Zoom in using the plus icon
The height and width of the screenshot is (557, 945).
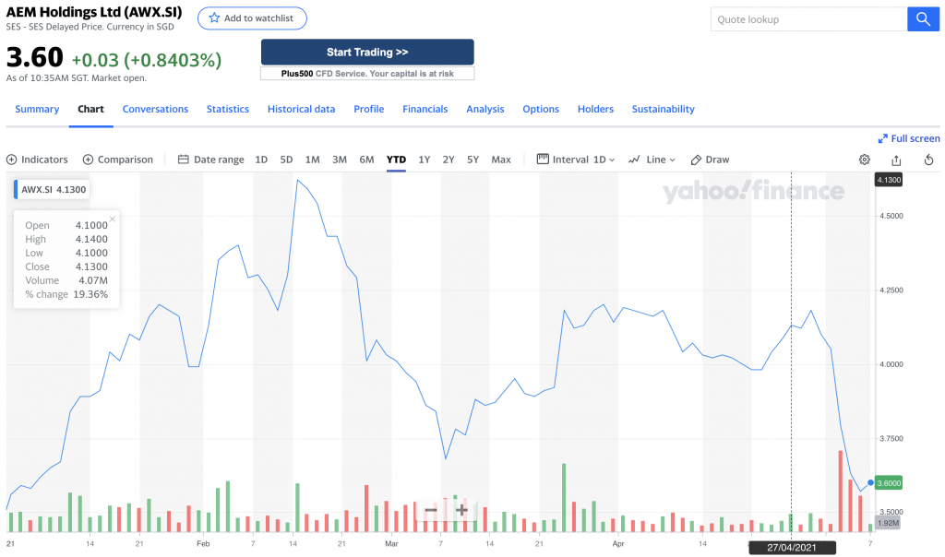coord(461,510)
